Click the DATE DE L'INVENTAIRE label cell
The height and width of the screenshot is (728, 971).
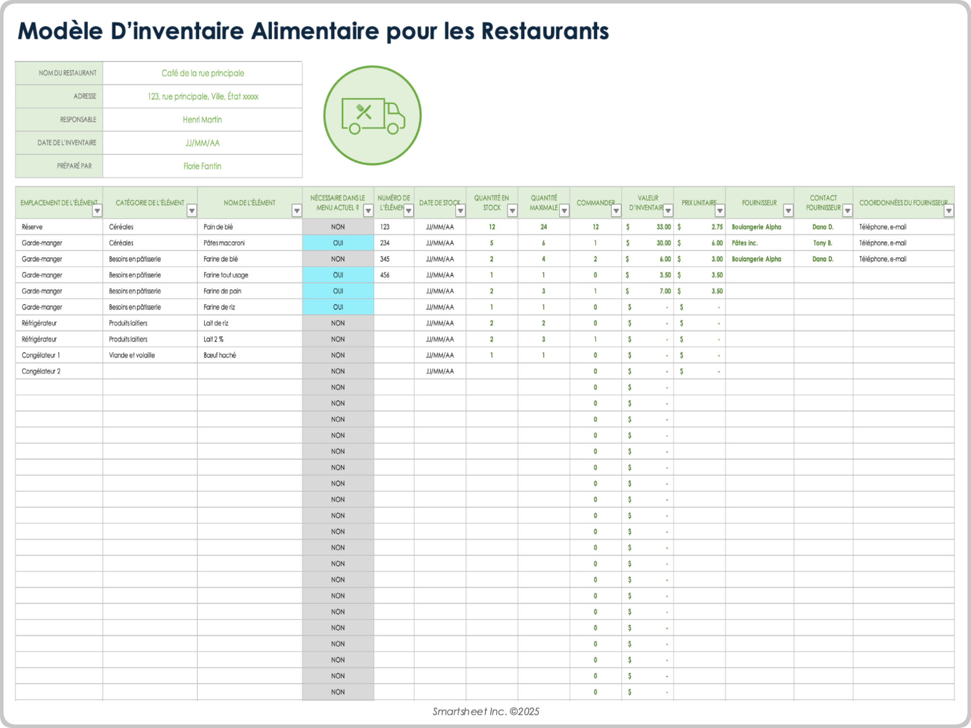pyautogui.click(x=59, y=143)
